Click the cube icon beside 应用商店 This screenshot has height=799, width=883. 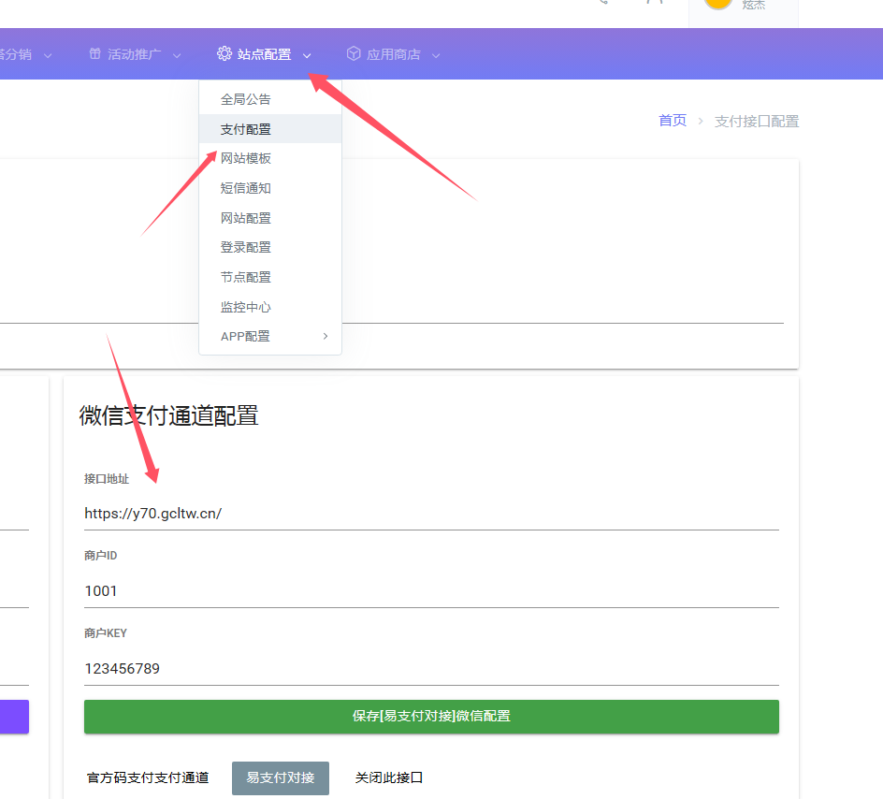353,53
